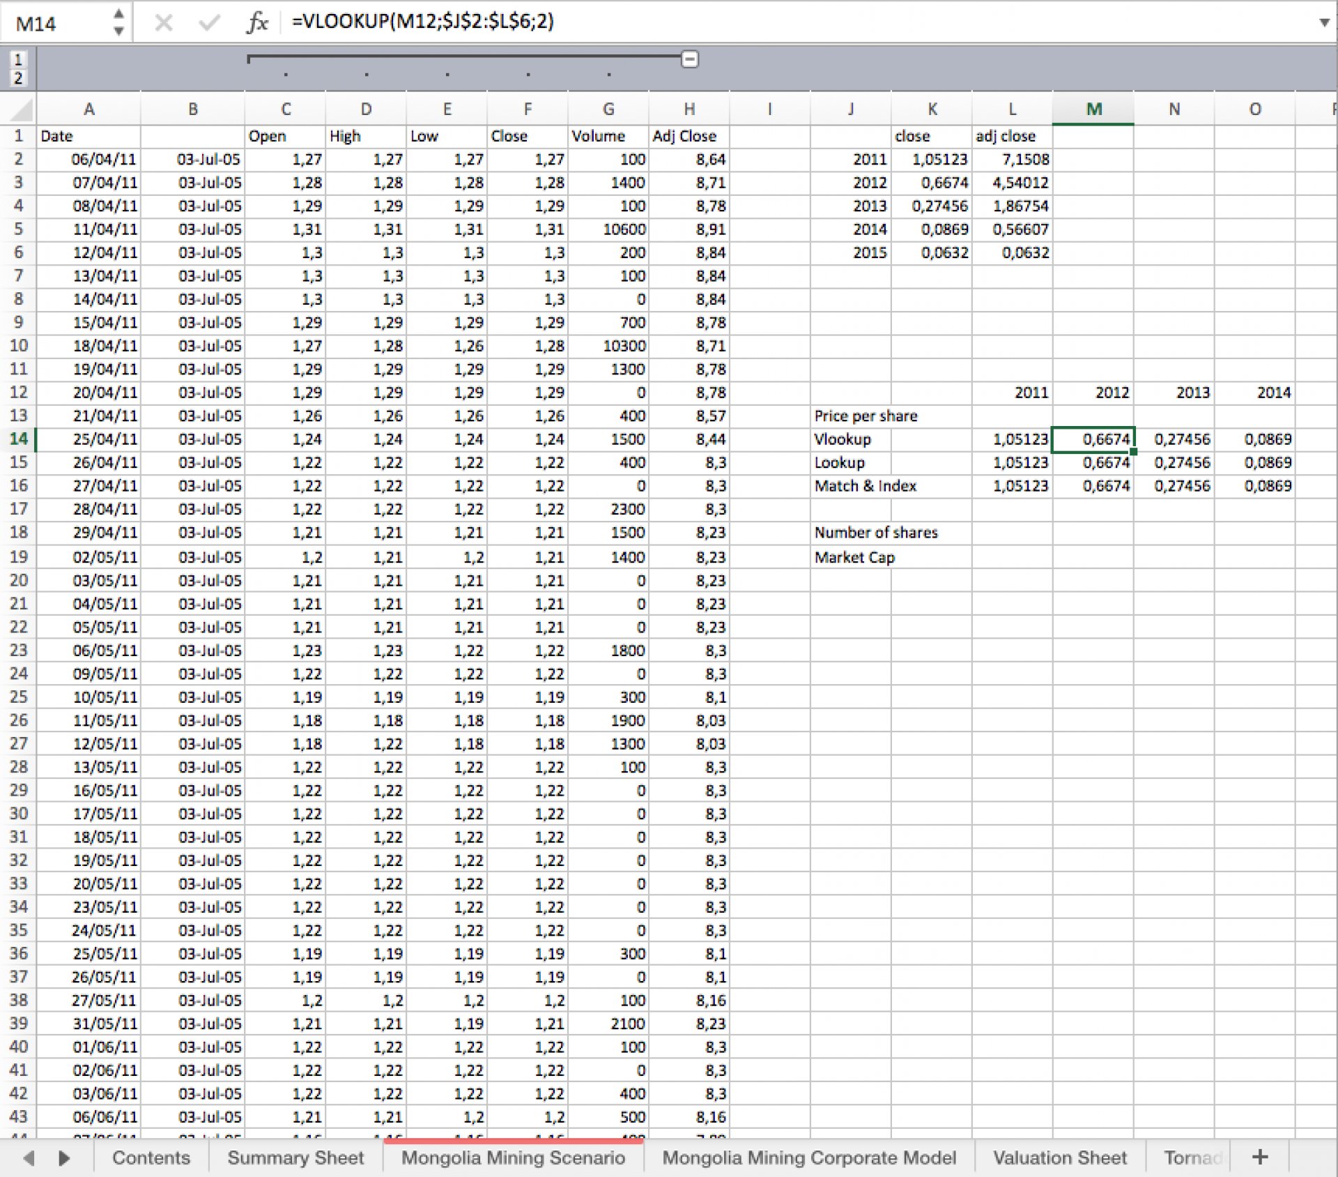Click the formula bar VLOOKUP text

(x=422, y=21)
